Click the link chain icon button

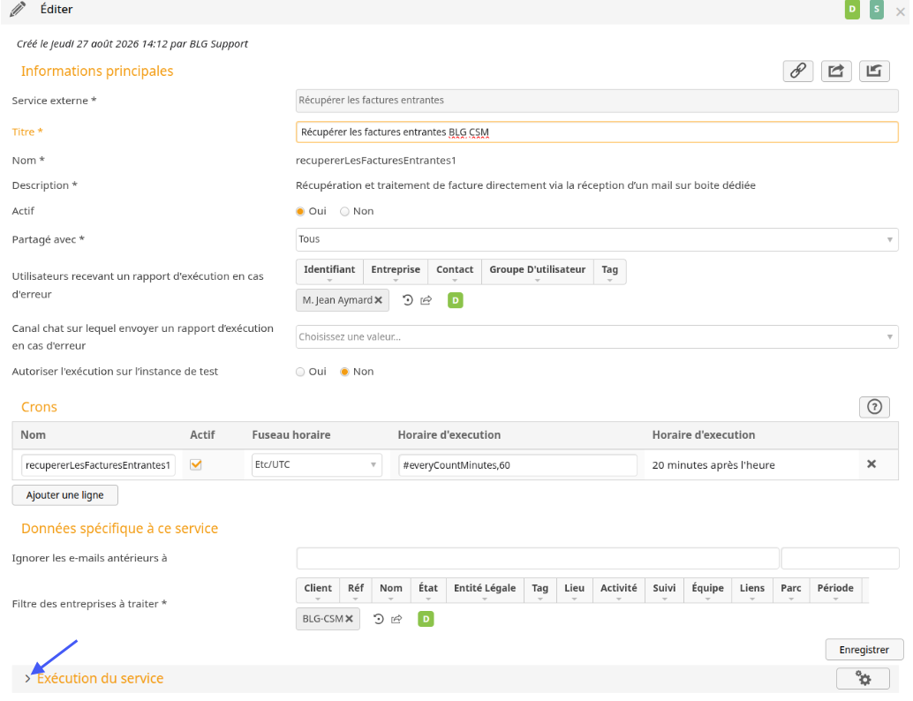tap(797, 71)
